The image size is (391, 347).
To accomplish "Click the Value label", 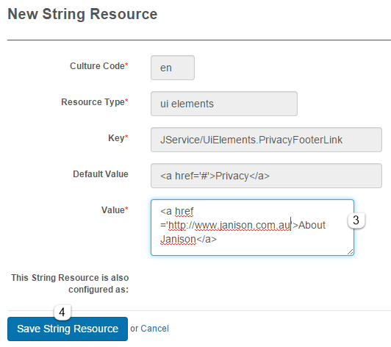I will [115, 210].
